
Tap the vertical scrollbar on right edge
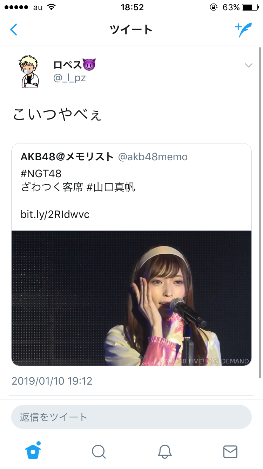[260, 211]
